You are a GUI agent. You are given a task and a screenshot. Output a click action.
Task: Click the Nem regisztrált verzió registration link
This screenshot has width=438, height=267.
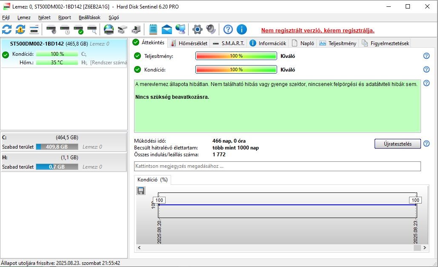[318, 31]
